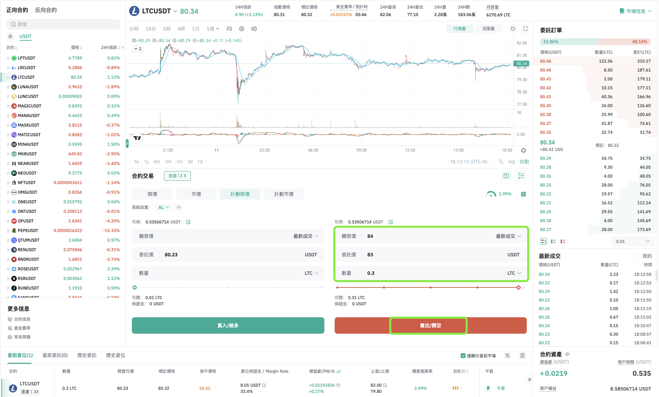Click the transfer funds icon beside sell-side available balance
Viewport: 659px width, 397px height.
tap(391, 222)
